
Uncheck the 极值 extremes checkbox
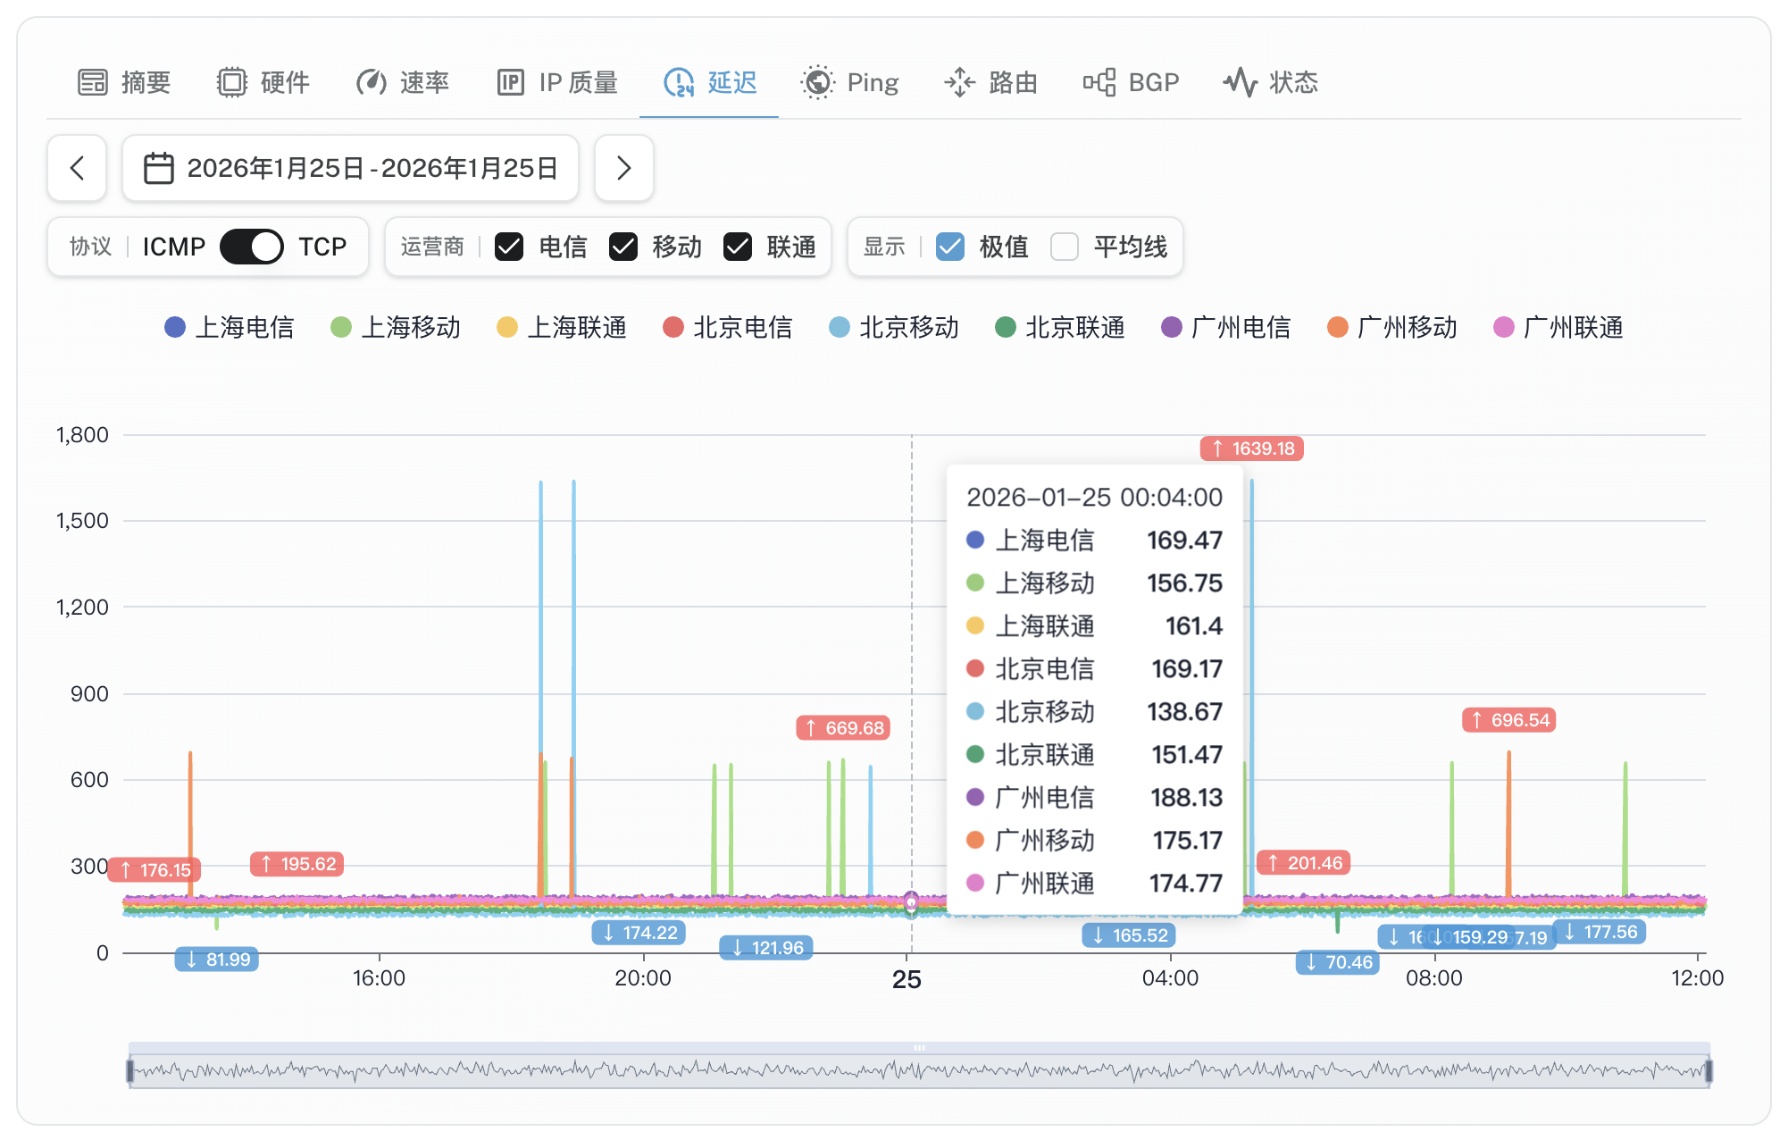(950, 247)
